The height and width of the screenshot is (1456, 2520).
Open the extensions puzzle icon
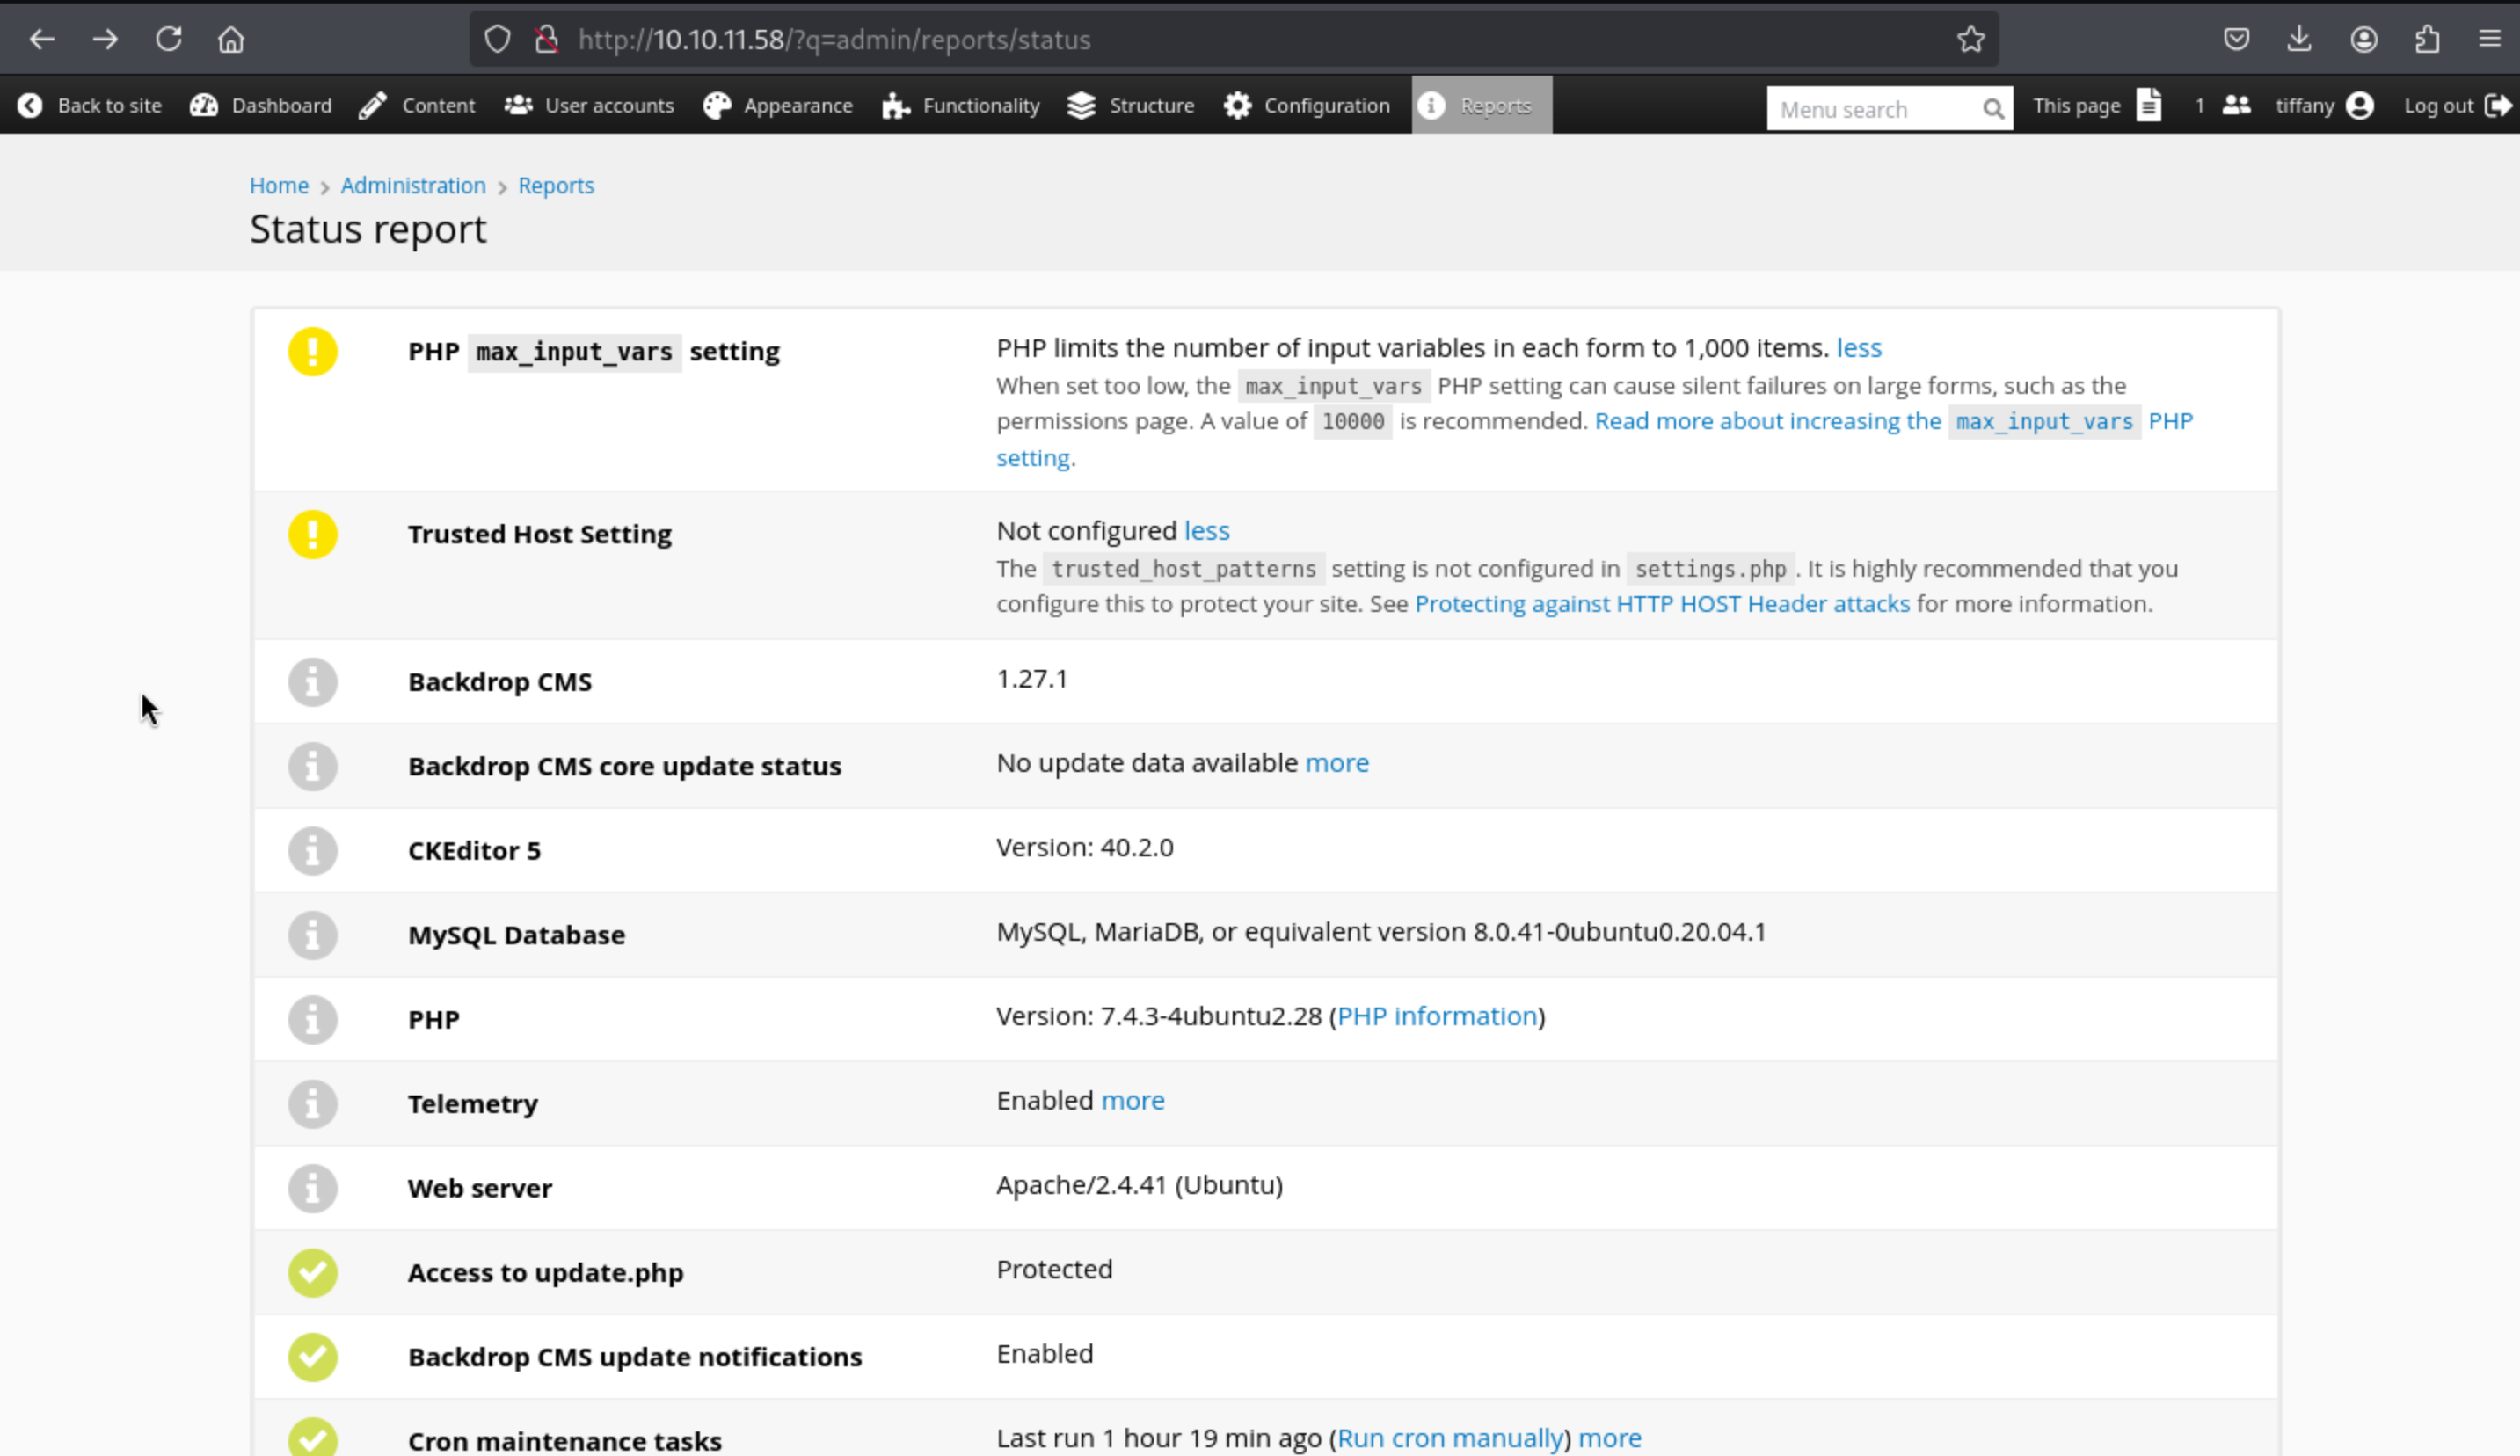2427,39
